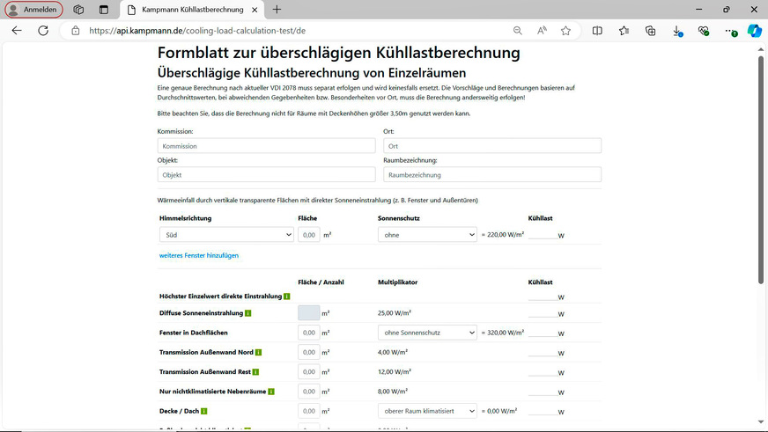Screen dimensions: 768x432
Task: Activate the read aloud icon
Action: coord(542,30)
